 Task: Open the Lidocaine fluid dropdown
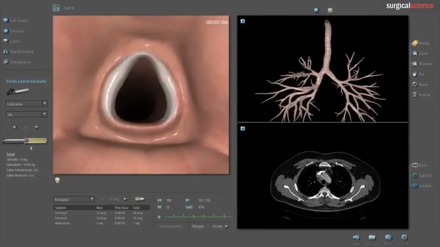[x=44, y=104]
